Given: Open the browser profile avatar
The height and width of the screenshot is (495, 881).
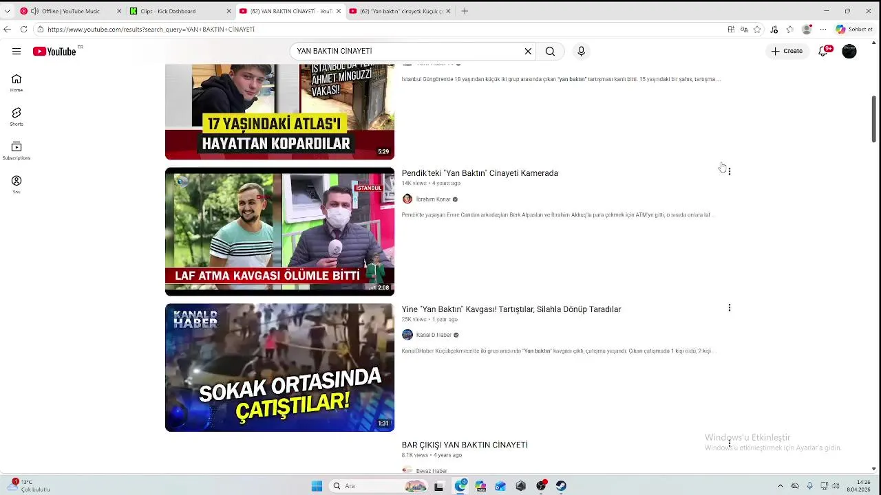Looking at the screenshot, I should click(807, 30).
